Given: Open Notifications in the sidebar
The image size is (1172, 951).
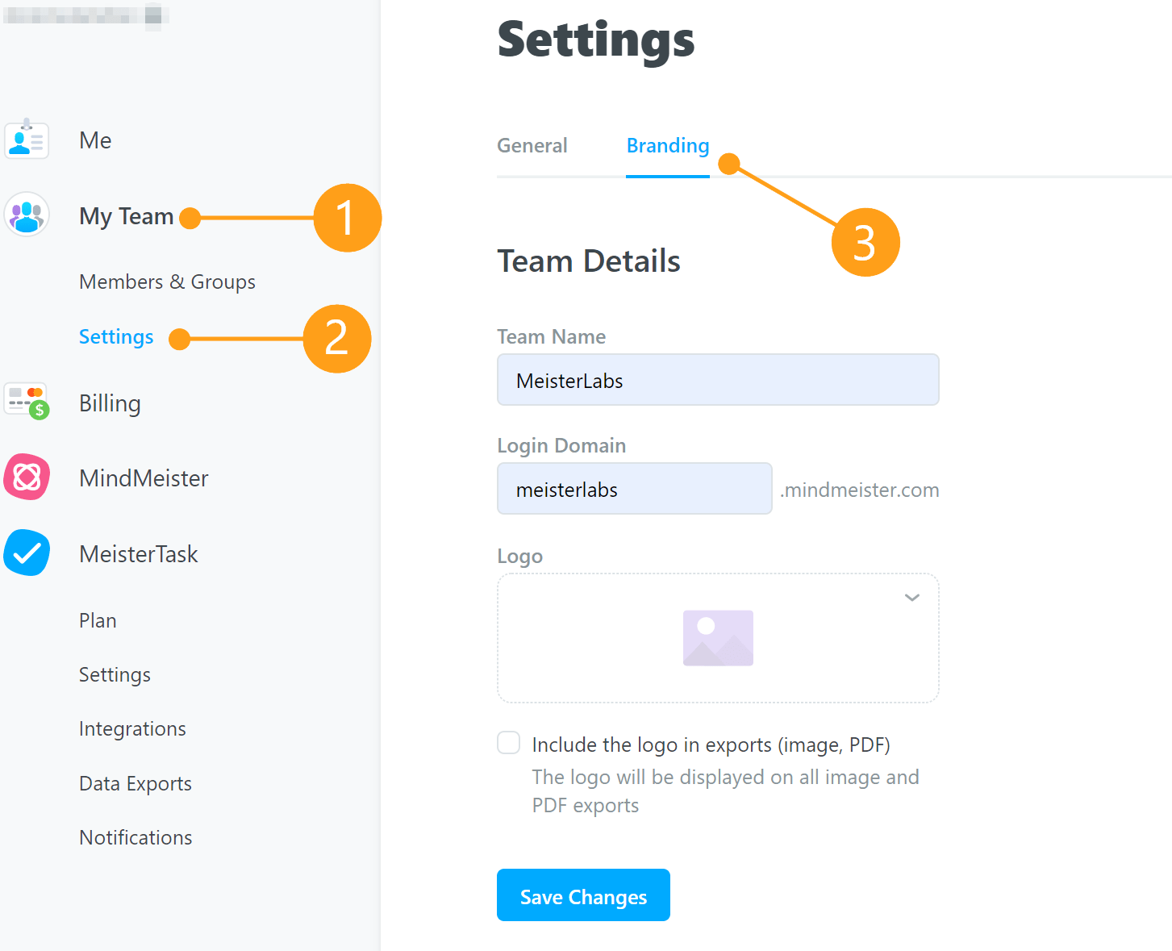Looking at the screenshot, I should tap(136, 837).
